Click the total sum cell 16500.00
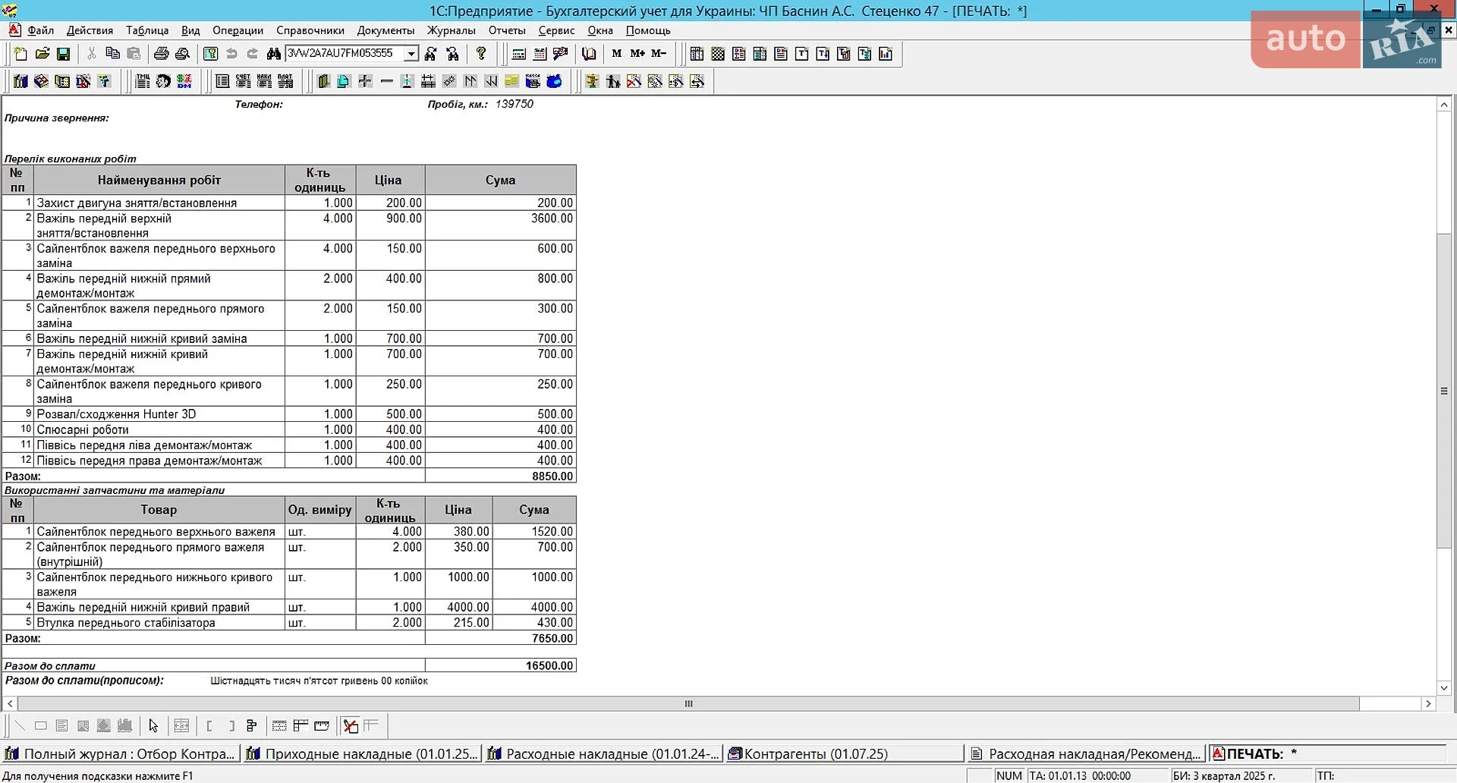1457x783 pixels. click(501, 665)
